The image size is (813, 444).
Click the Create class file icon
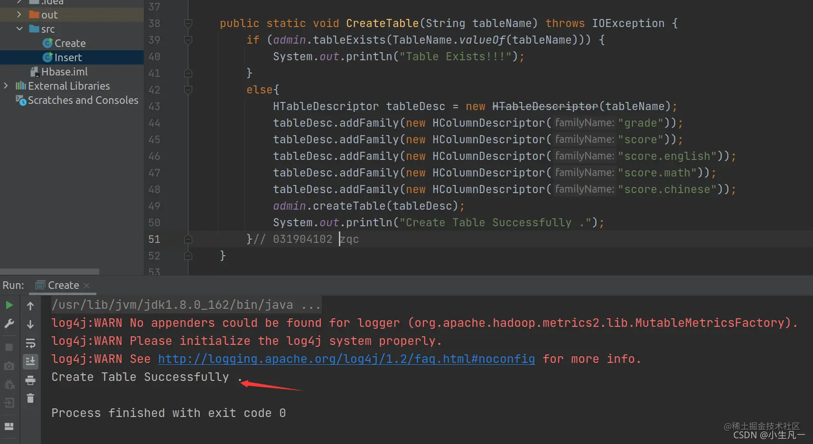tap(47, 43)
